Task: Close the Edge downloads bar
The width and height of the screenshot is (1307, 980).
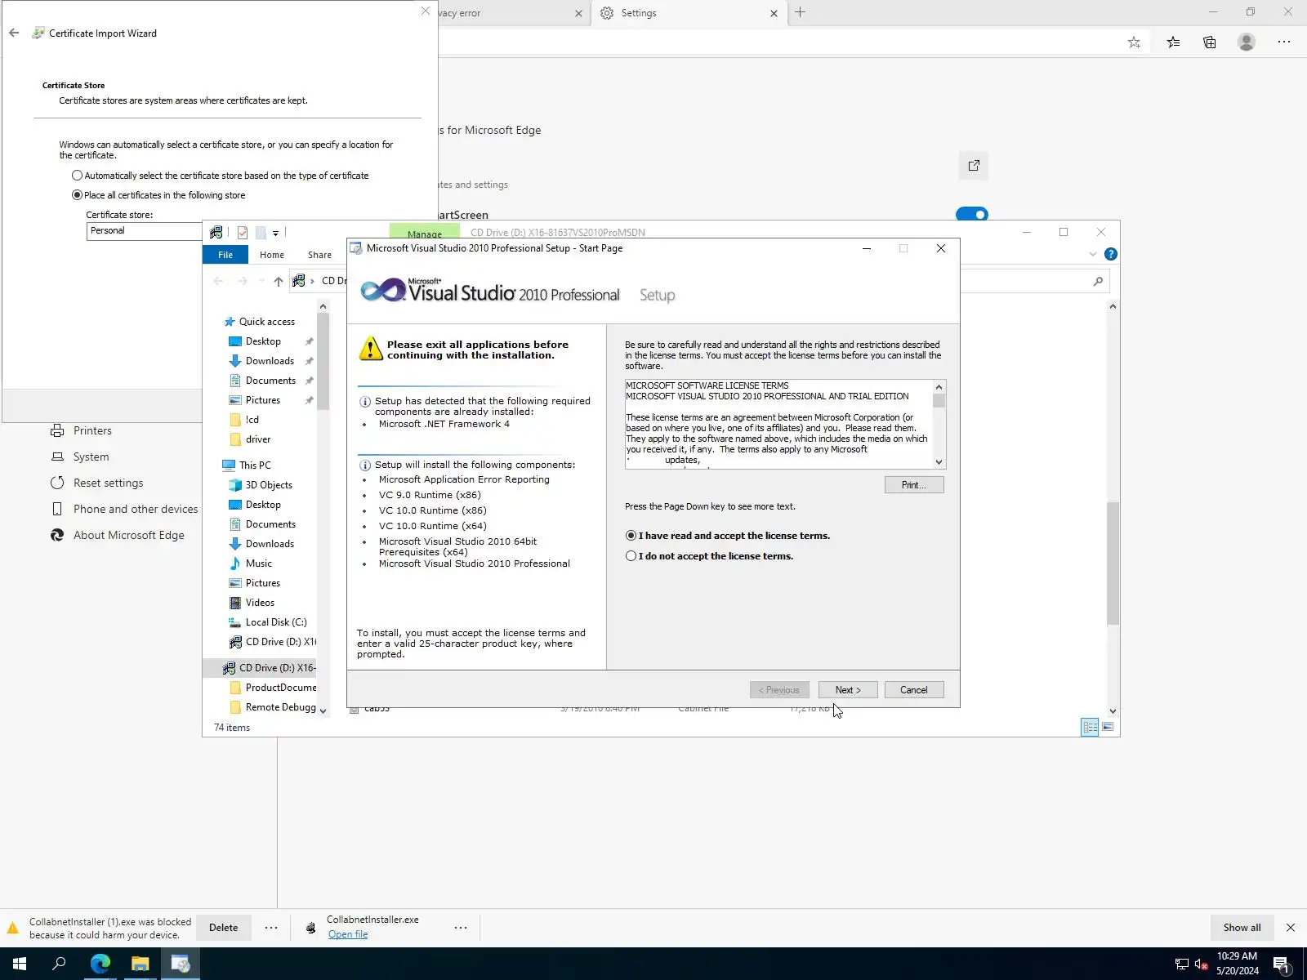Action: 1291,928
